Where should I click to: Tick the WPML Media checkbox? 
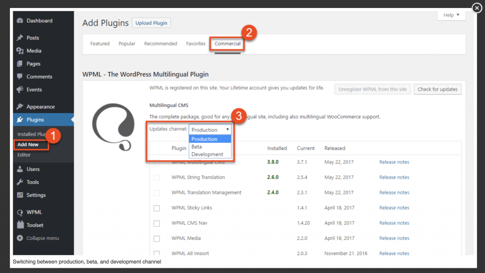pos(157,239)
